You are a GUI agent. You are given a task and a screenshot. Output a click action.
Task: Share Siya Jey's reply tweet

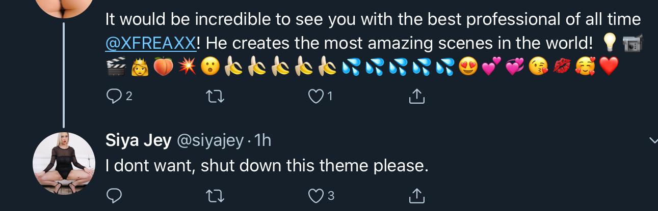417,195
